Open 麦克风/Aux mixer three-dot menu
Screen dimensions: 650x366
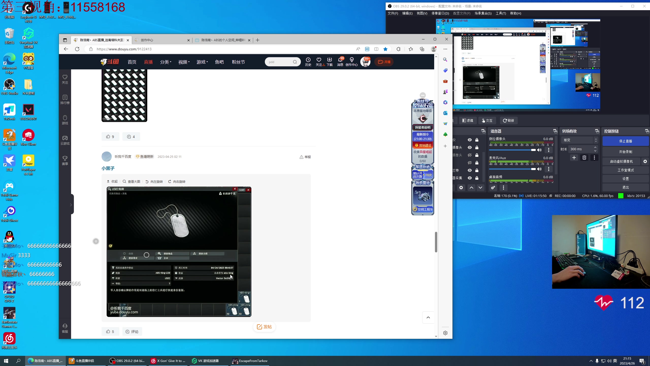pos(549,169)
